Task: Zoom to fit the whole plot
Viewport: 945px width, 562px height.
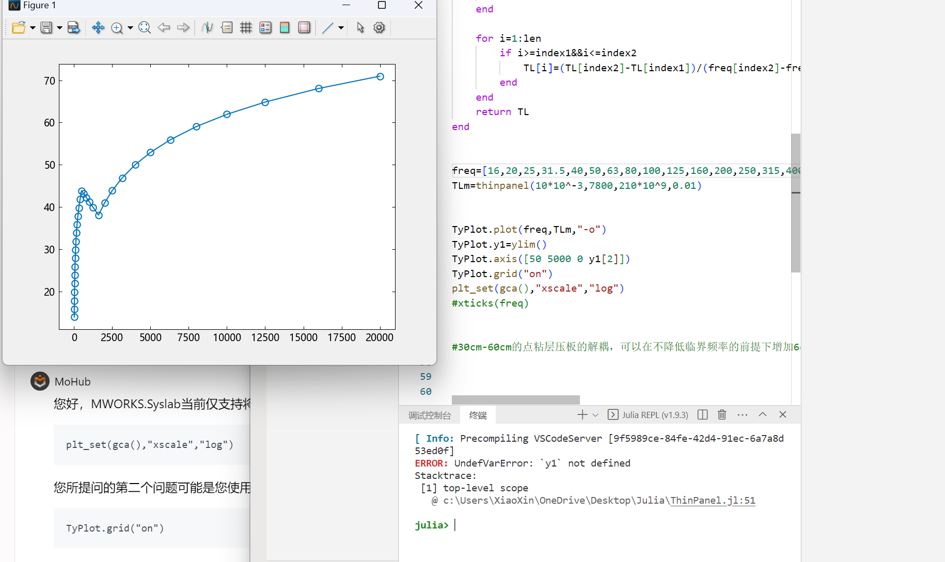Action: point(145,28)
